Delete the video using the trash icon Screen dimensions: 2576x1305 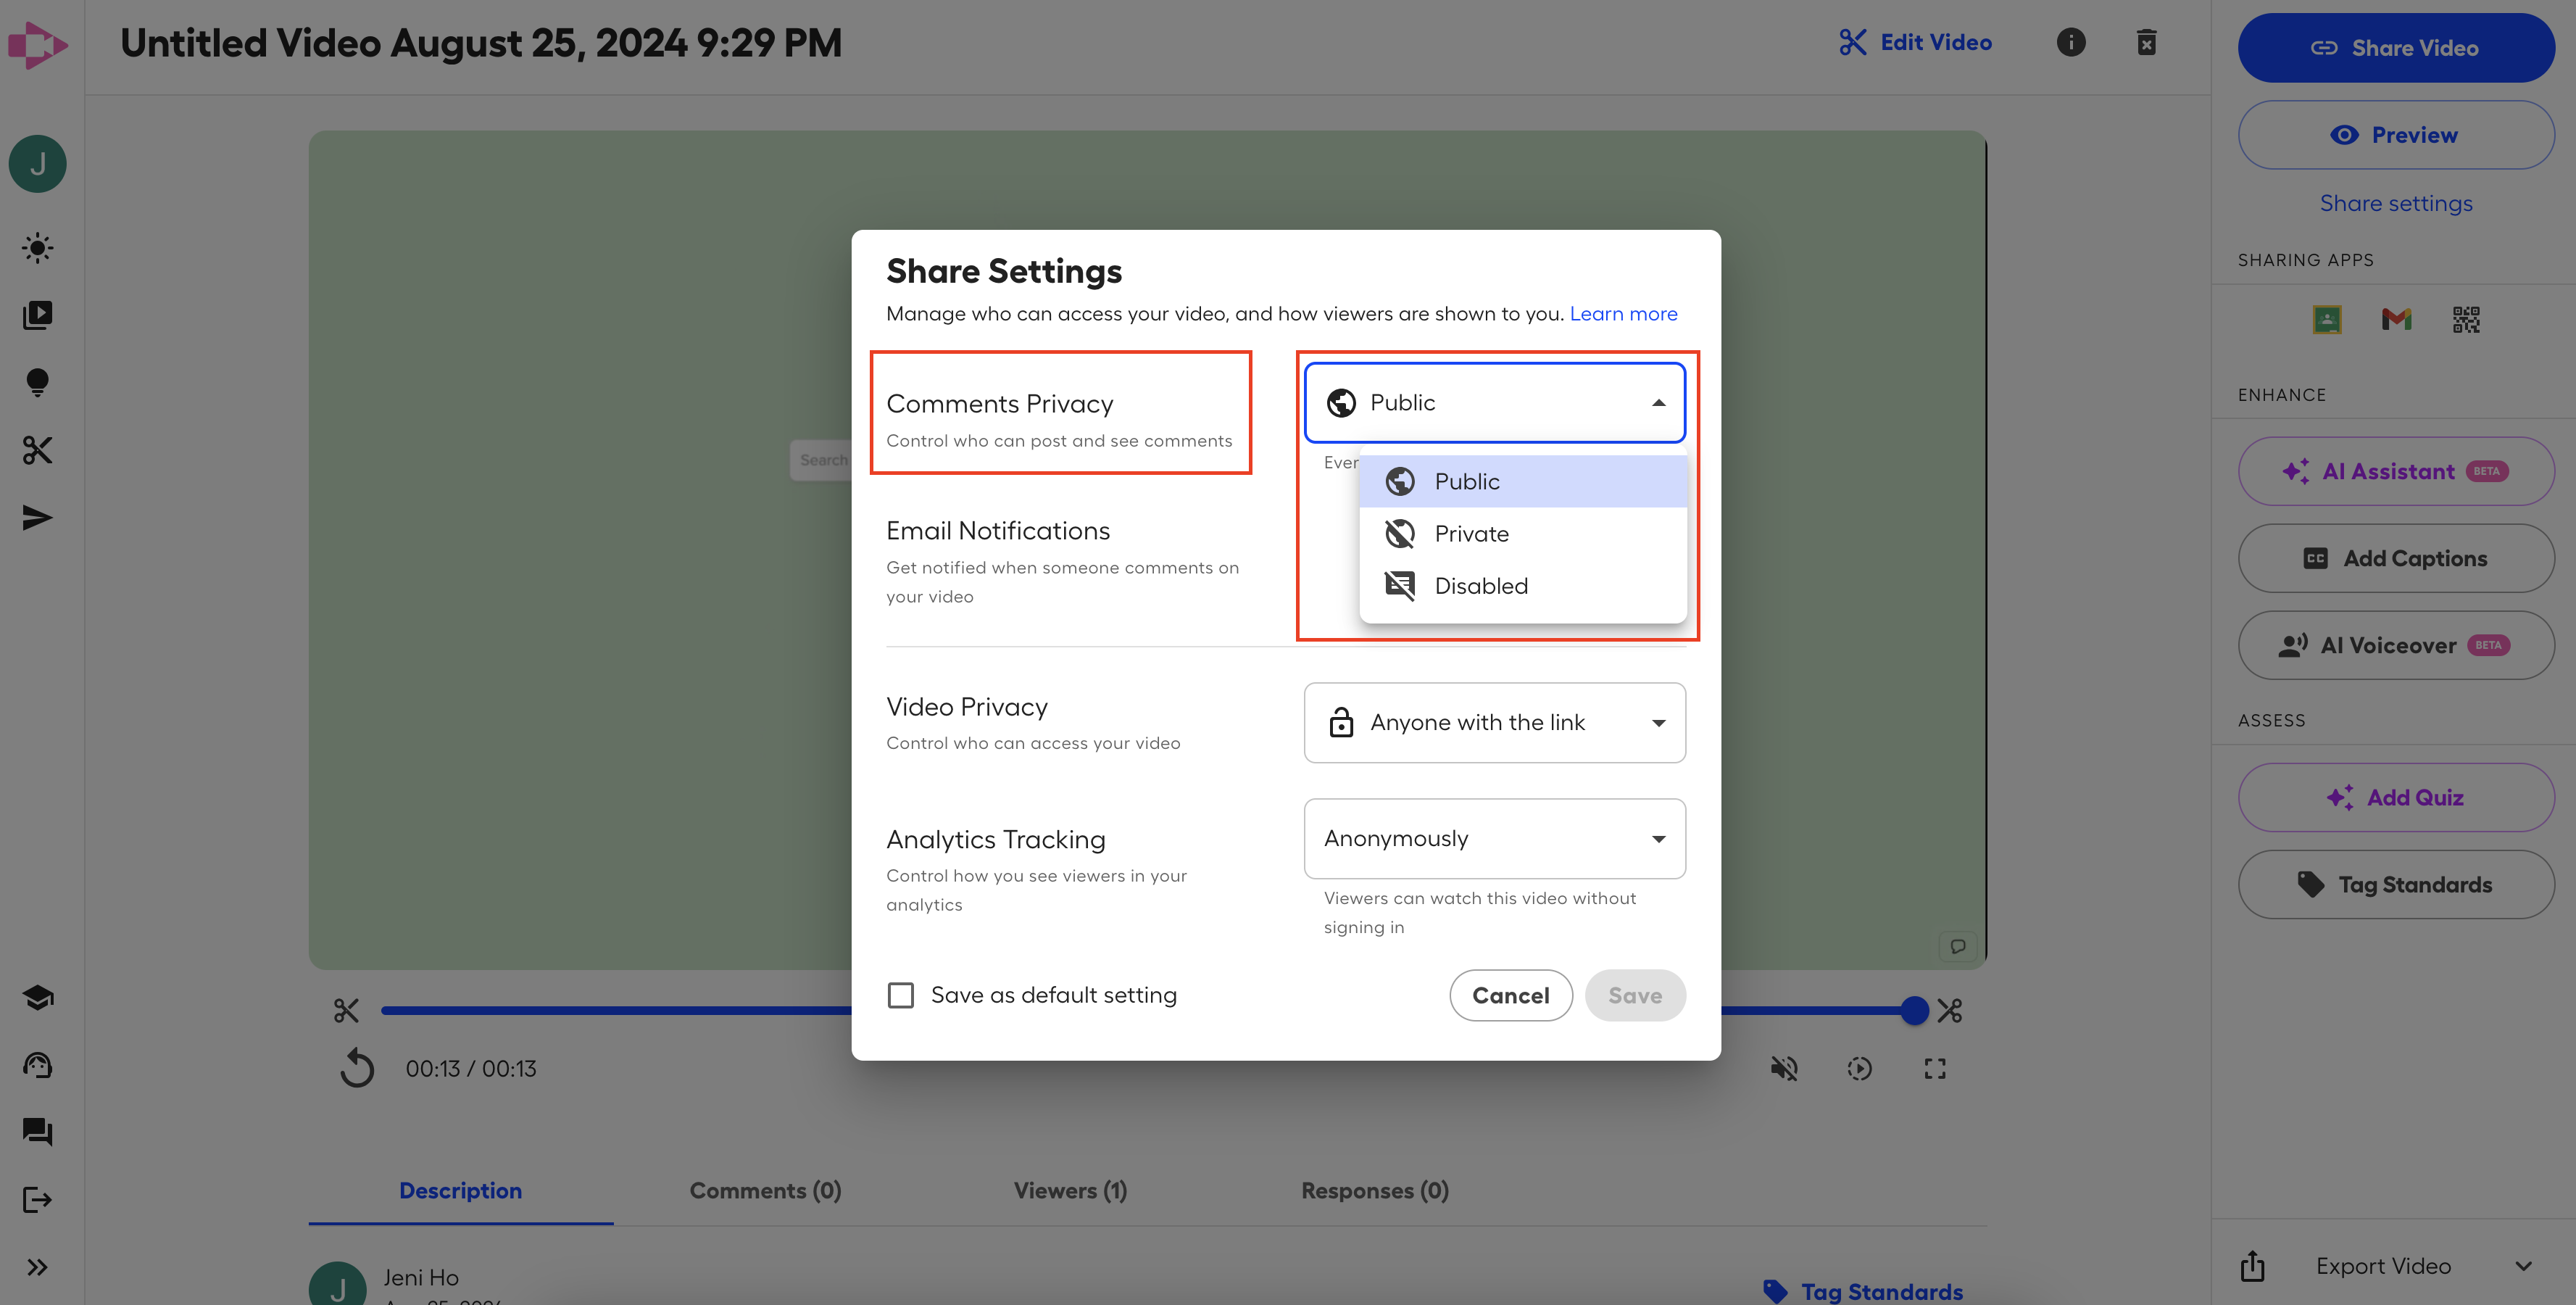[2146, 43]
